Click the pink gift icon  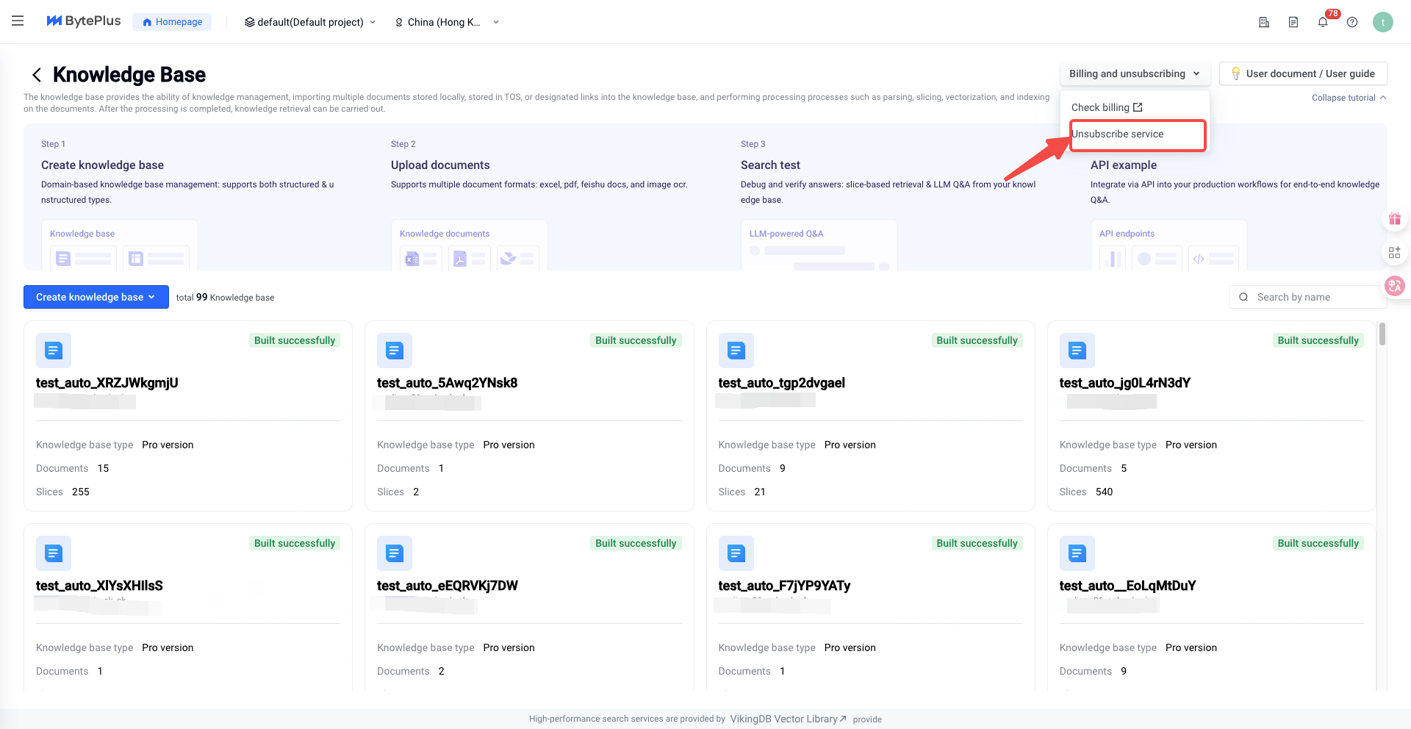pyautogui.click(x=1394, y=219)
